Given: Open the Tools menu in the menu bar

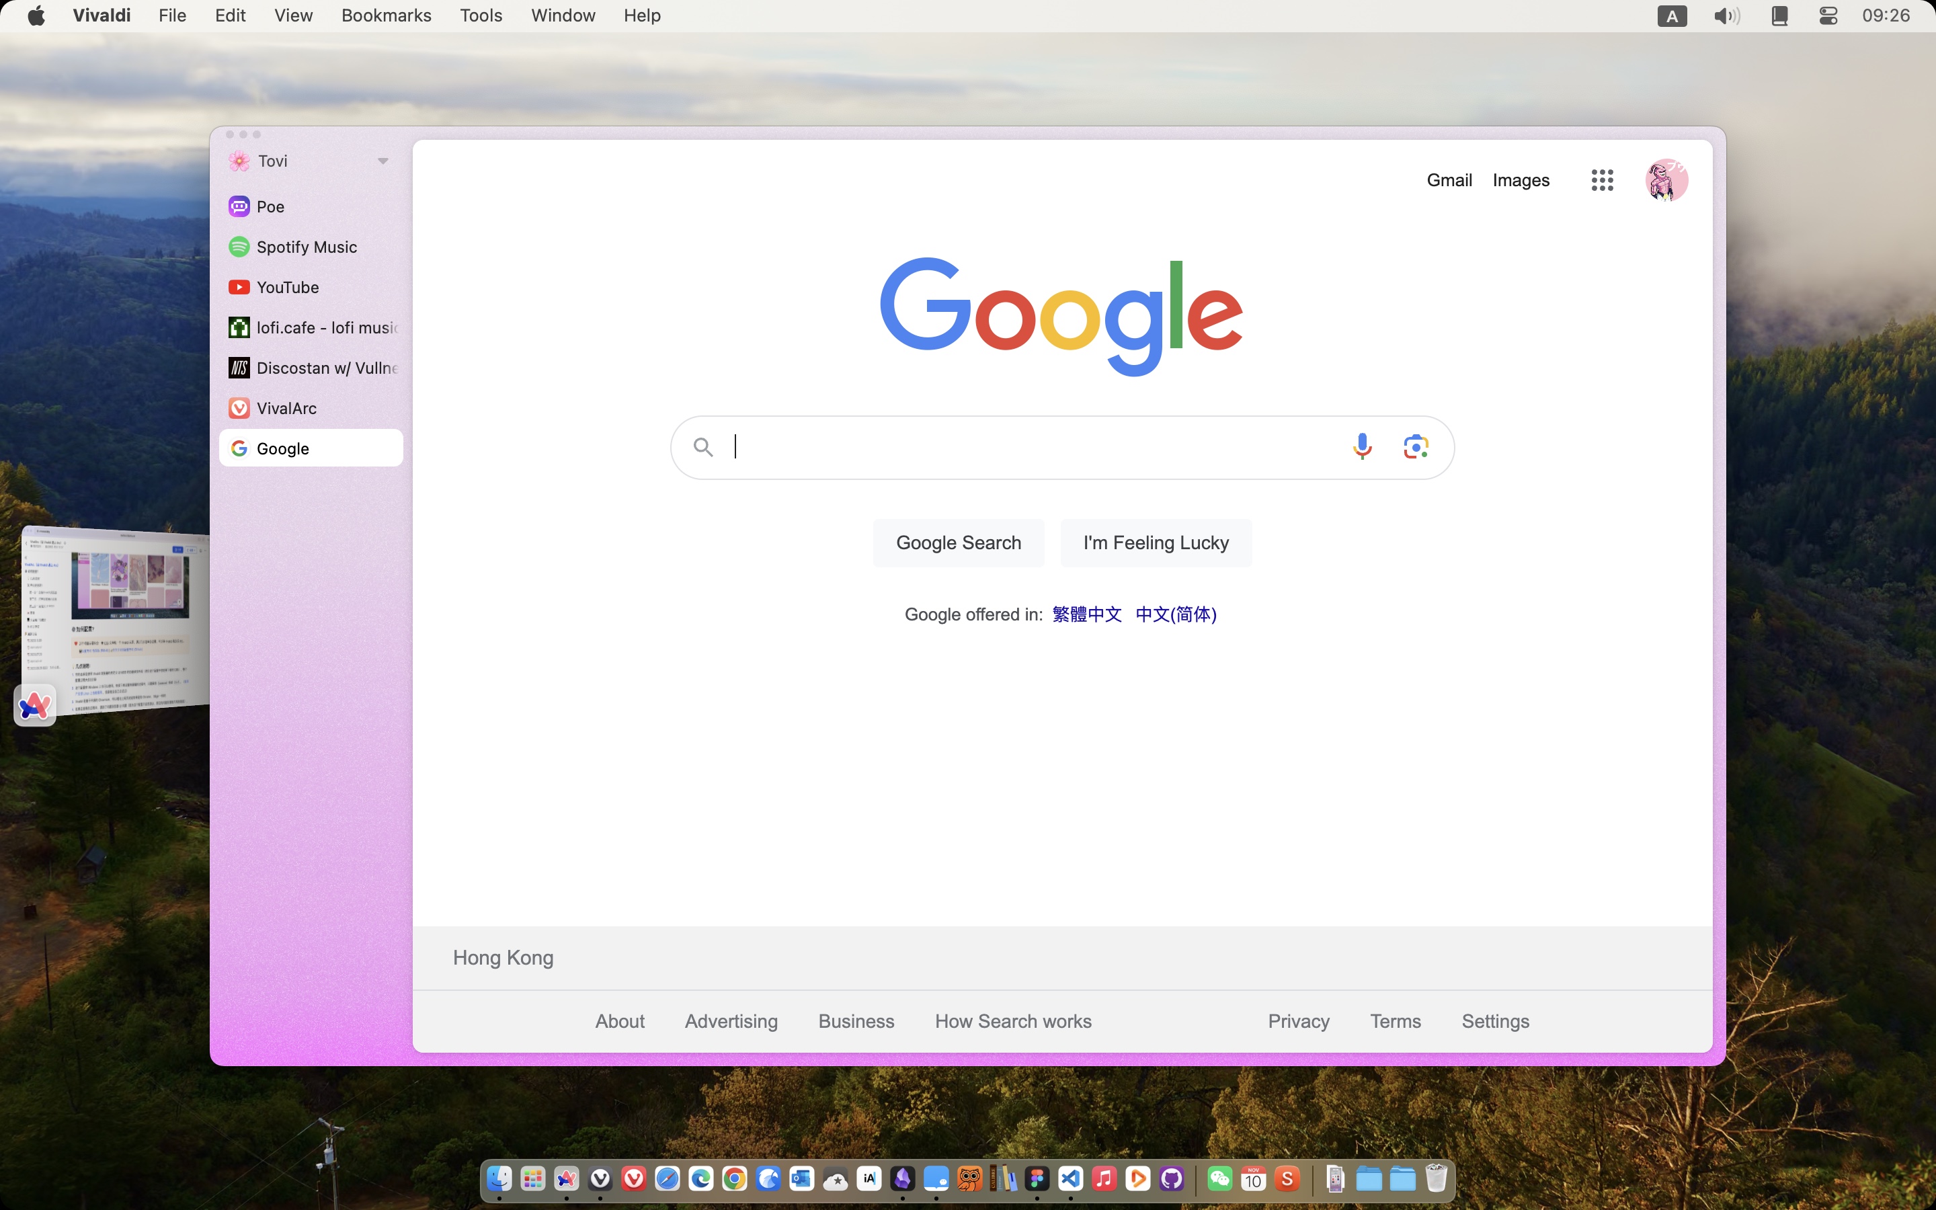Looking at the screenshot, I should [480, 15].
